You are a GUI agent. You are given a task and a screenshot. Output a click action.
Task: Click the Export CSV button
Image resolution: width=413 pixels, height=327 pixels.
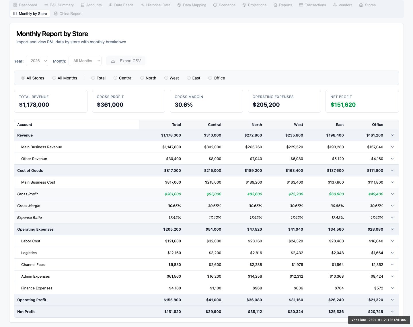(x=126, y=61)
